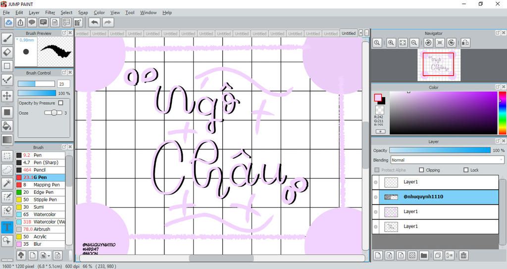The height and width of the screenshot is (269, 507).
Task: Click the Undo arrow button
Action: click(x=95, y=23)
